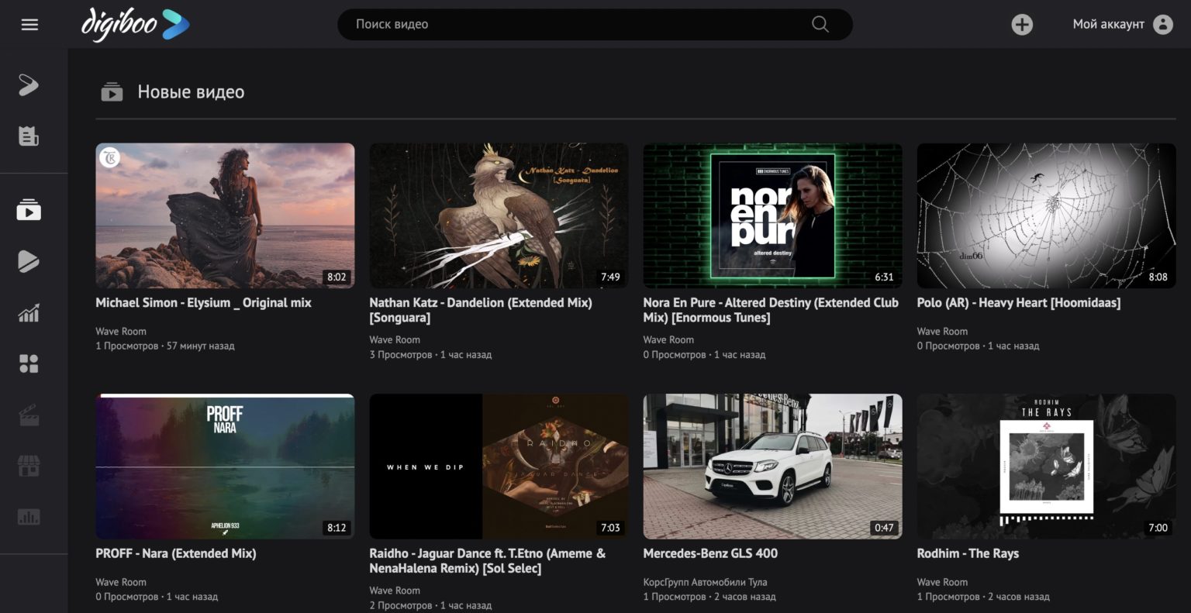1191x613 pixels.
Task: Open Raidho Jaguar Dance thumbnail
Action: pos(499,467)
